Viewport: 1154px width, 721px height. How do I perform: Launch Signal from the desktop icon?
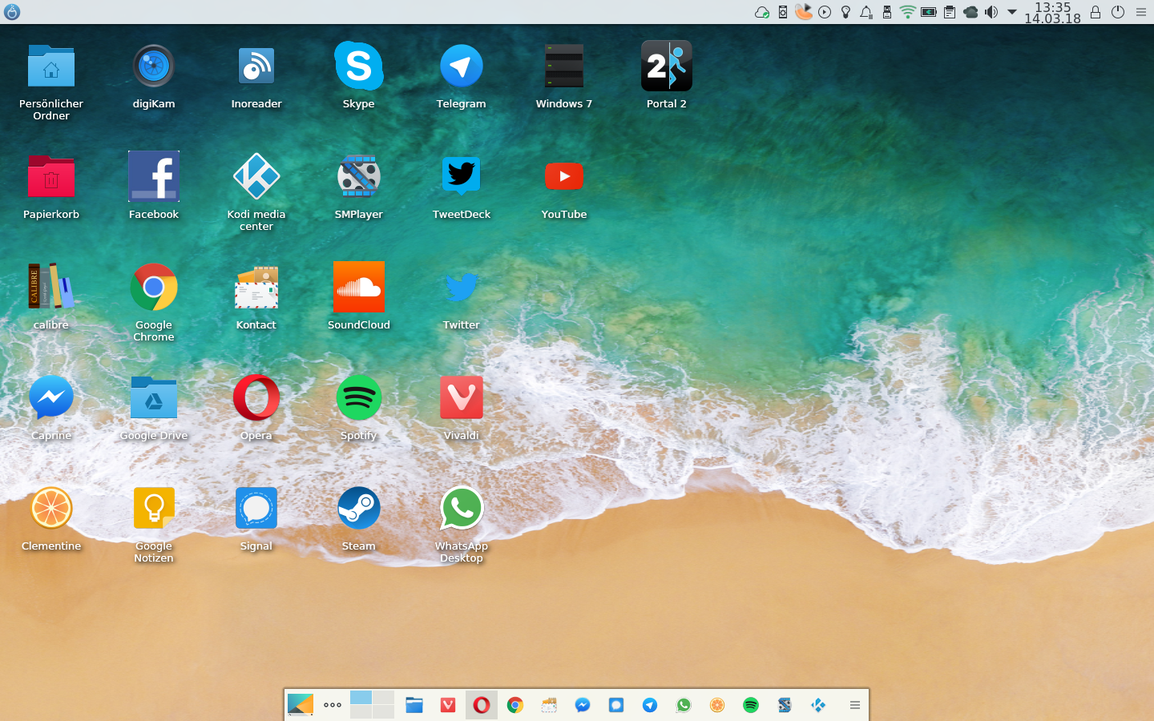(256, 509)
